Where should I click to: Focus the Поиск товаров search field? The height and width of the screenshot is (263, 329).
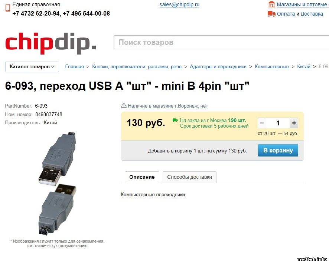(x=221, y=42)
